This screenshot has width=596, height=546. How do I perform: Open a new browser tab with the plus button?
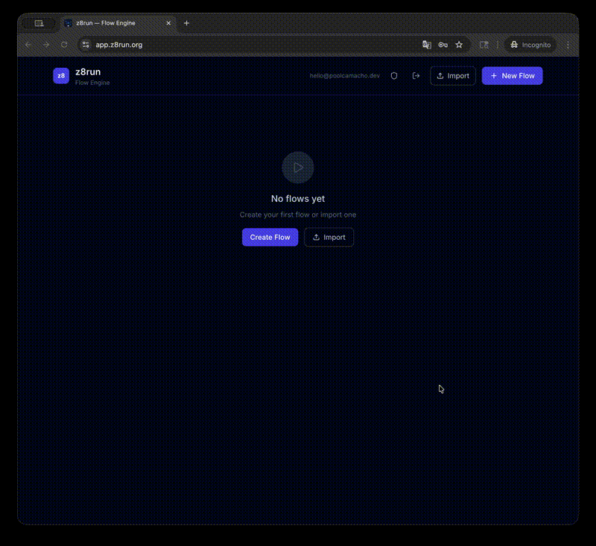[186, 23]
